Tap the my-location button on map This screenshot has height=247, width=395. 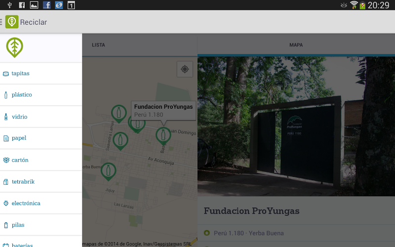(x=185, y=69)
